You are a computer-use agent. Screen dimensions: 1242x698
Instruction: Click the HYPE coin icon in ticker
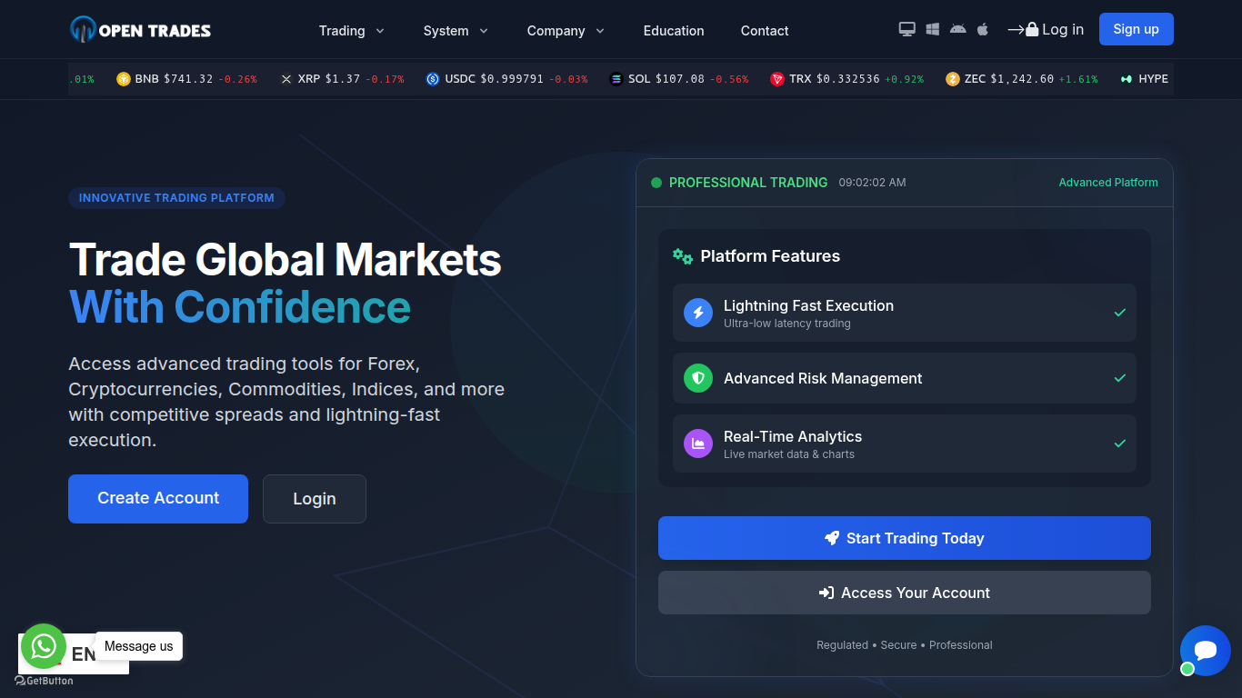pos(1127,79)
